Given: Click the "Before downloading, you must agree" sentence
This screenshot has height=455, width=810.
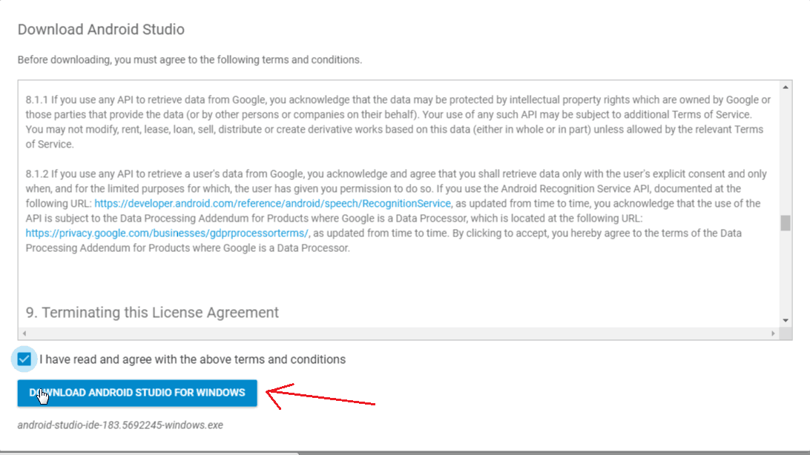Looking at the screenshot, I should 190,60.
